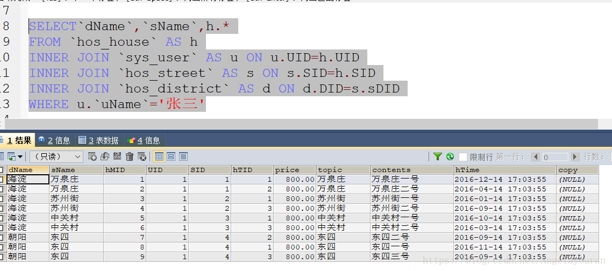Switch to form view mode icon
The width and height of the screenshot is (612, 271).
pos(171,156)
